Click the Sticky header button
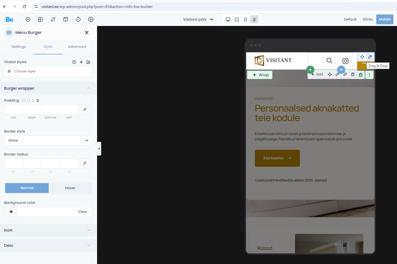Image resolution: width=397 pixels, height=264 pixels. coord(367,19)
